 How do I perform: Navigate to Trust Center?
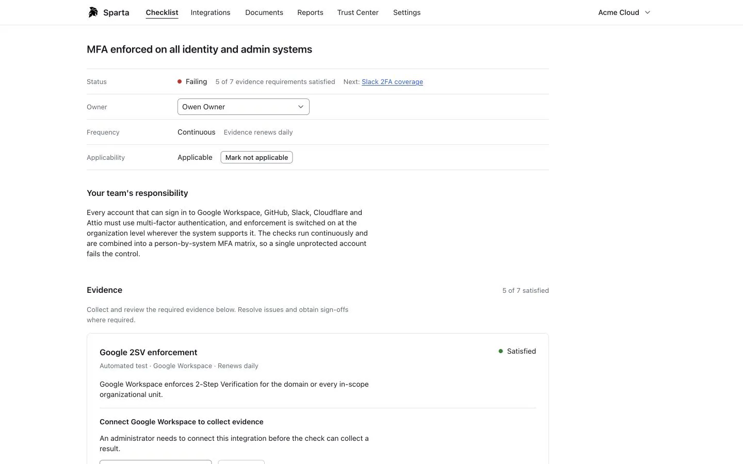[358, 12]
